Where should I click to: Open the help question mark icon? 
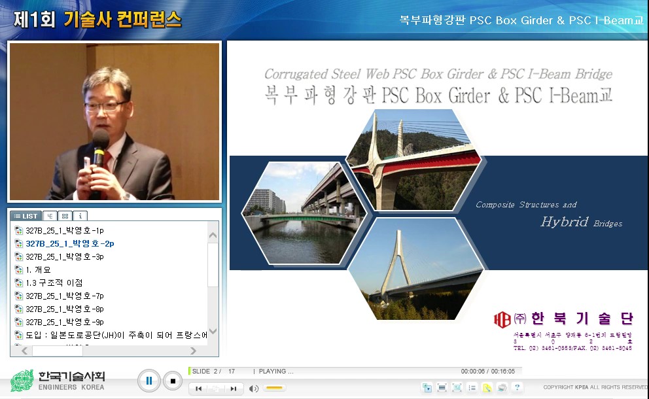pyautogui.click(x=517, y=387)
